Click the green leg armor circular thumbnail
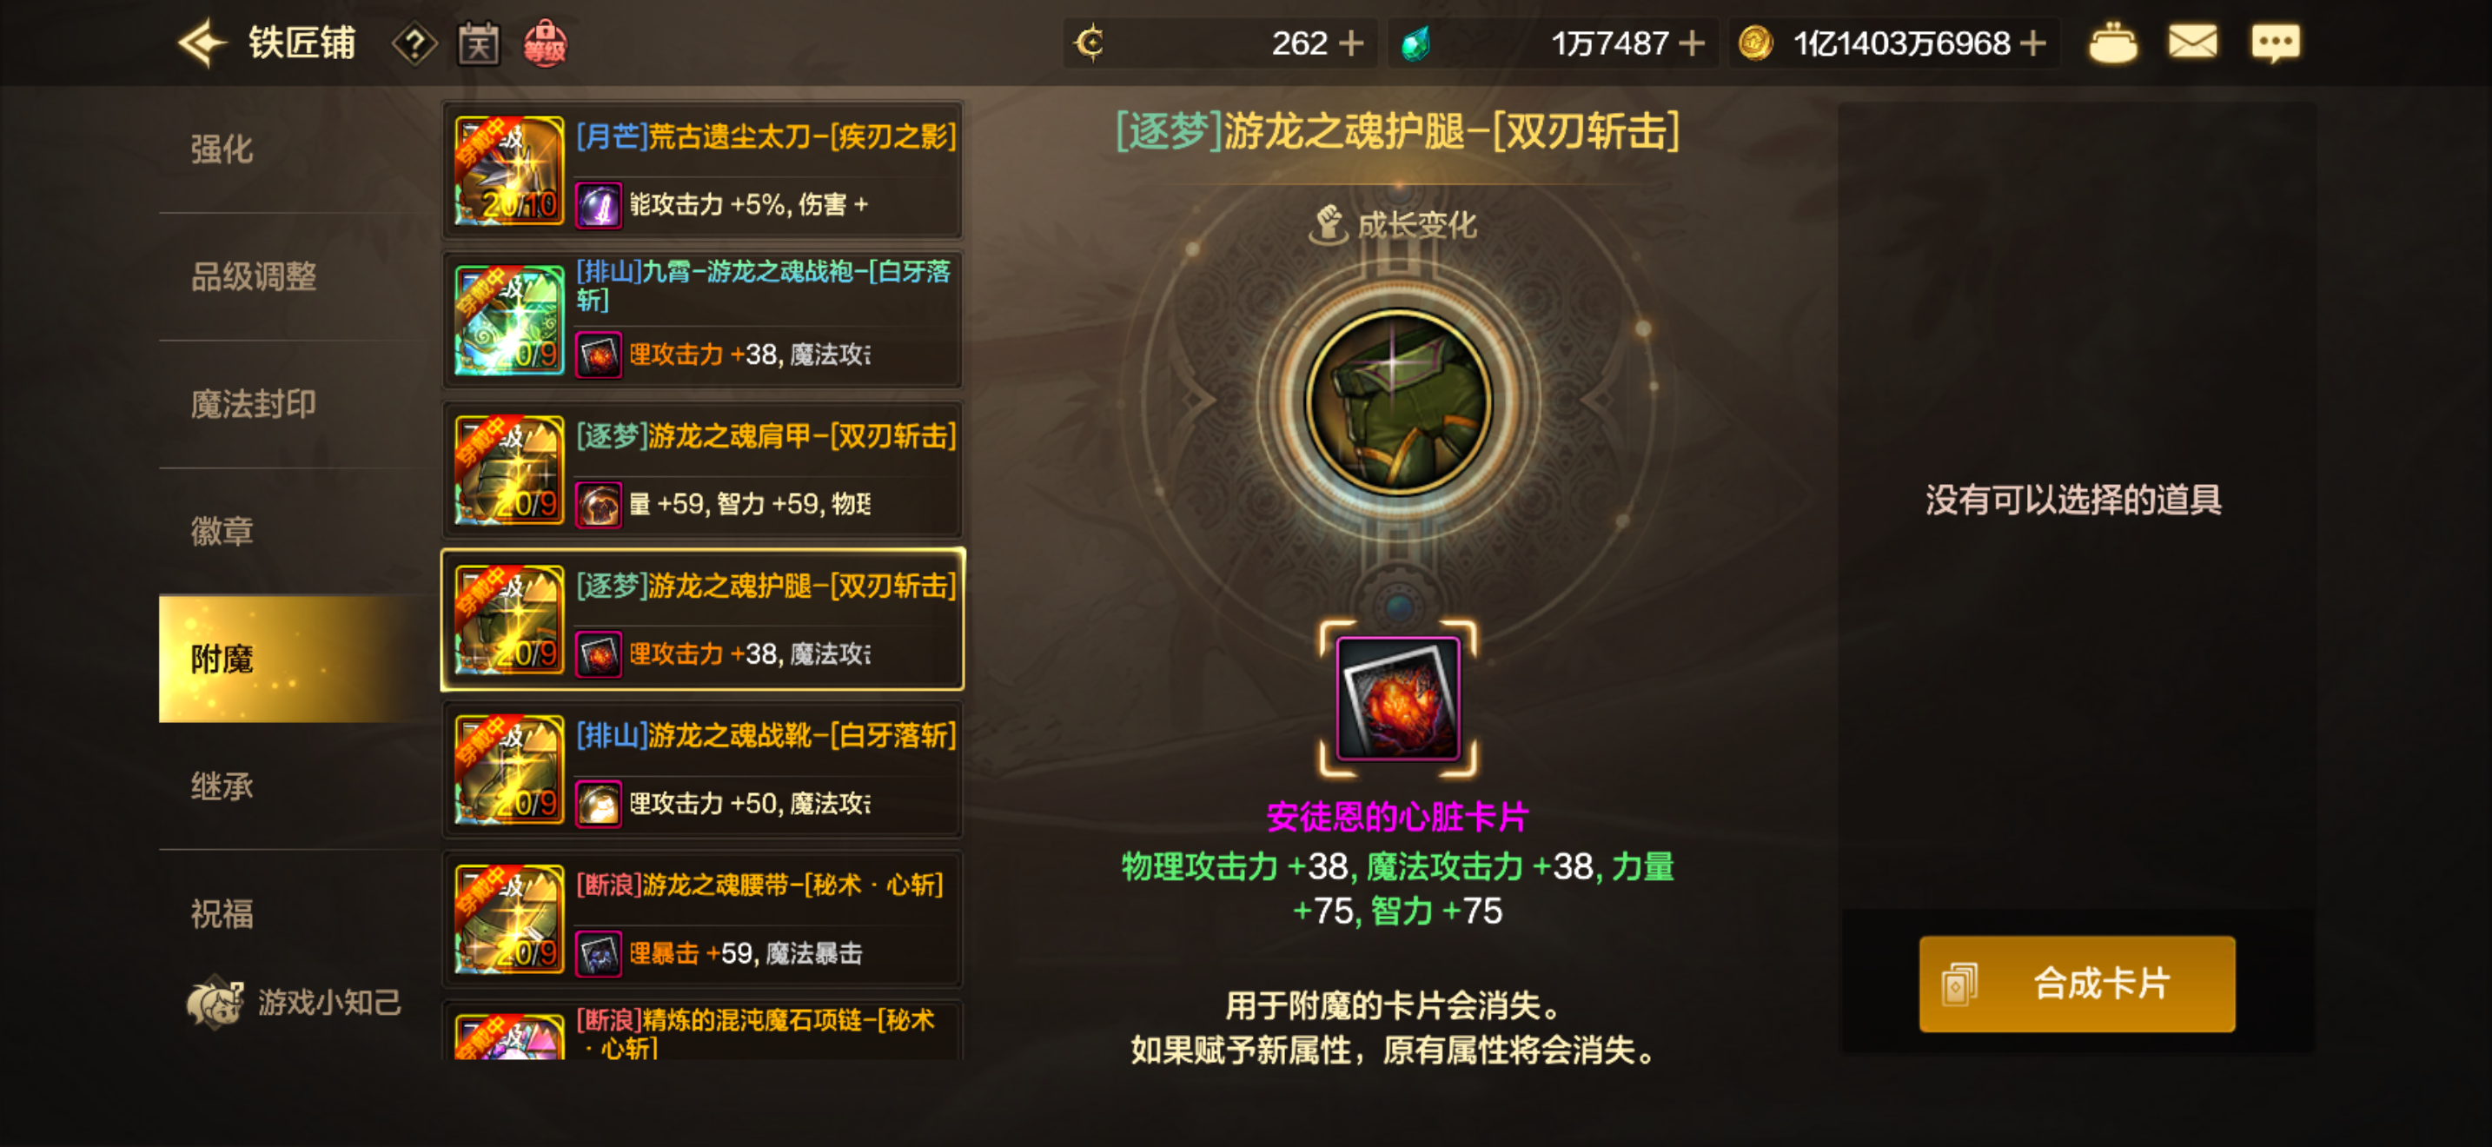2492x1147 pixels. (1398, 401)
